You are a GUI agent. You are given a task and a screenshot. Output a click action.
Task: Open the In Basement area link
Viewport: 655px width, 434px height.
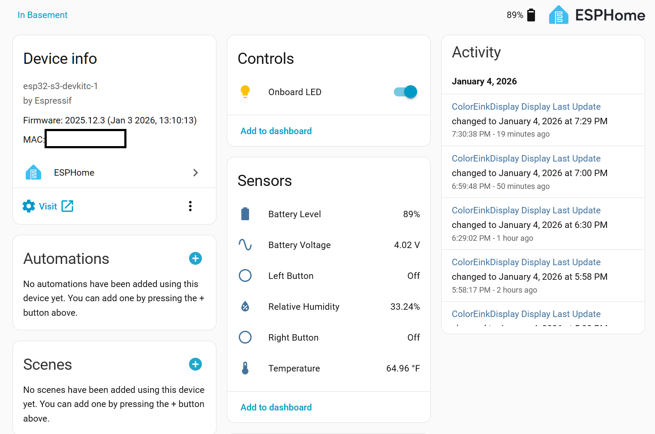pos(42,15)
